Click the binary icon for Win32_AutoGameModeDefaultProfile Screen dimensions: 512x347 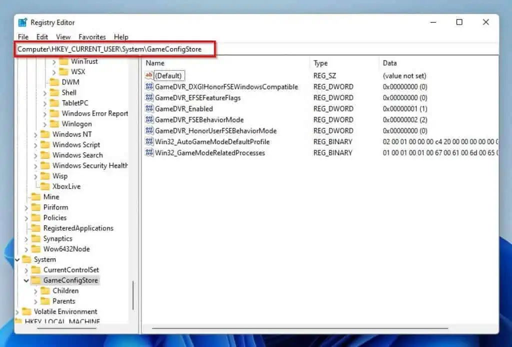coord(149,142)
